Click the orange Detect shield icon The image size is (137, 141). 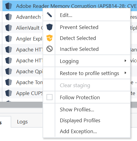[50, 38]
